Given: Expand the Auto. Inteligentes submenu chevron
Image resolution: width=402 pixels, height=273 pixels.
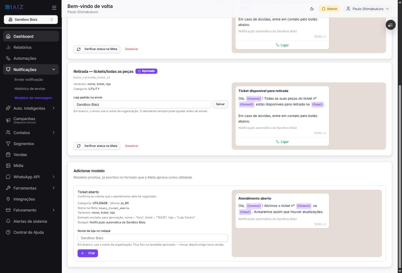Looking at the screenshot, I should point(54,108).
